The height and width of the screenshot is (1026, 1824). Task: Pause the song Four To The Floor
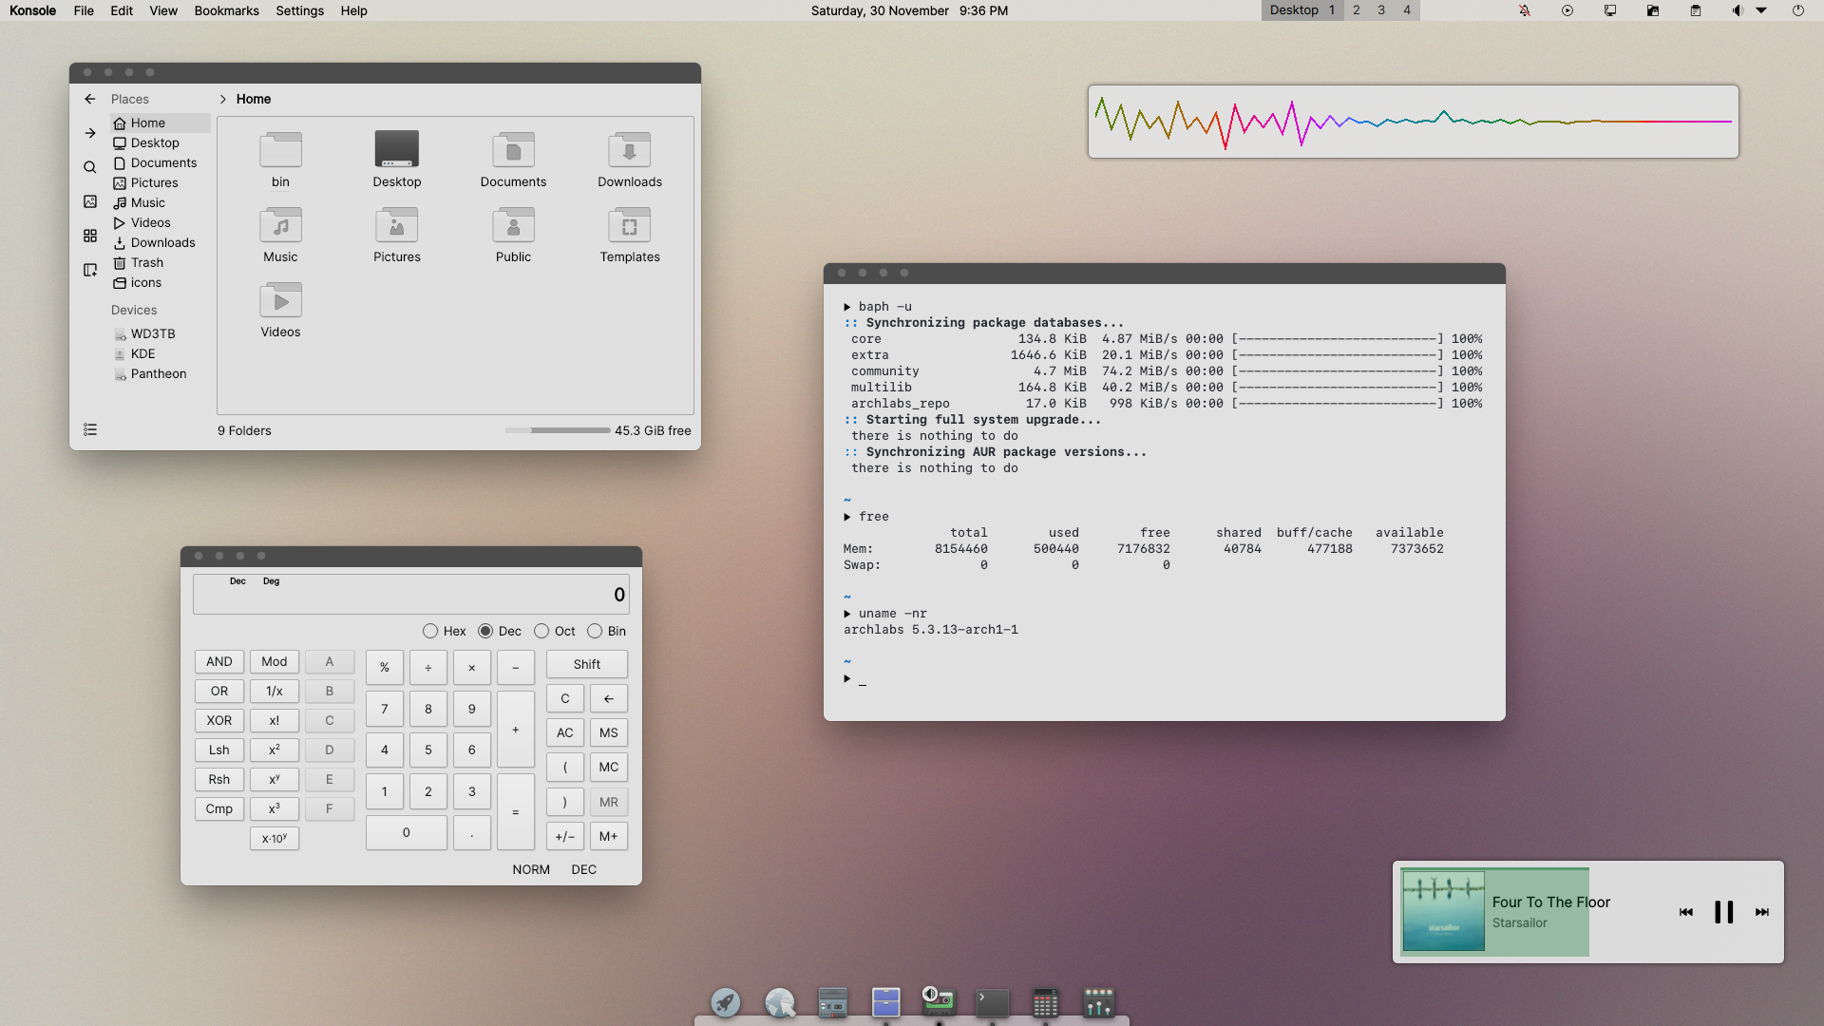click(x=1723, y=912)
